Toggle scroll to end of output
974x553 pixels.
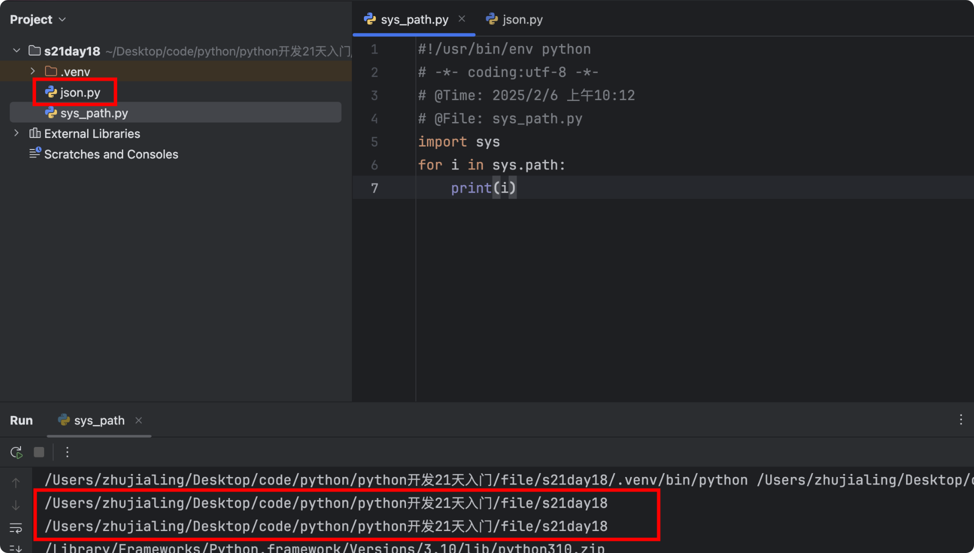point(16,548)
